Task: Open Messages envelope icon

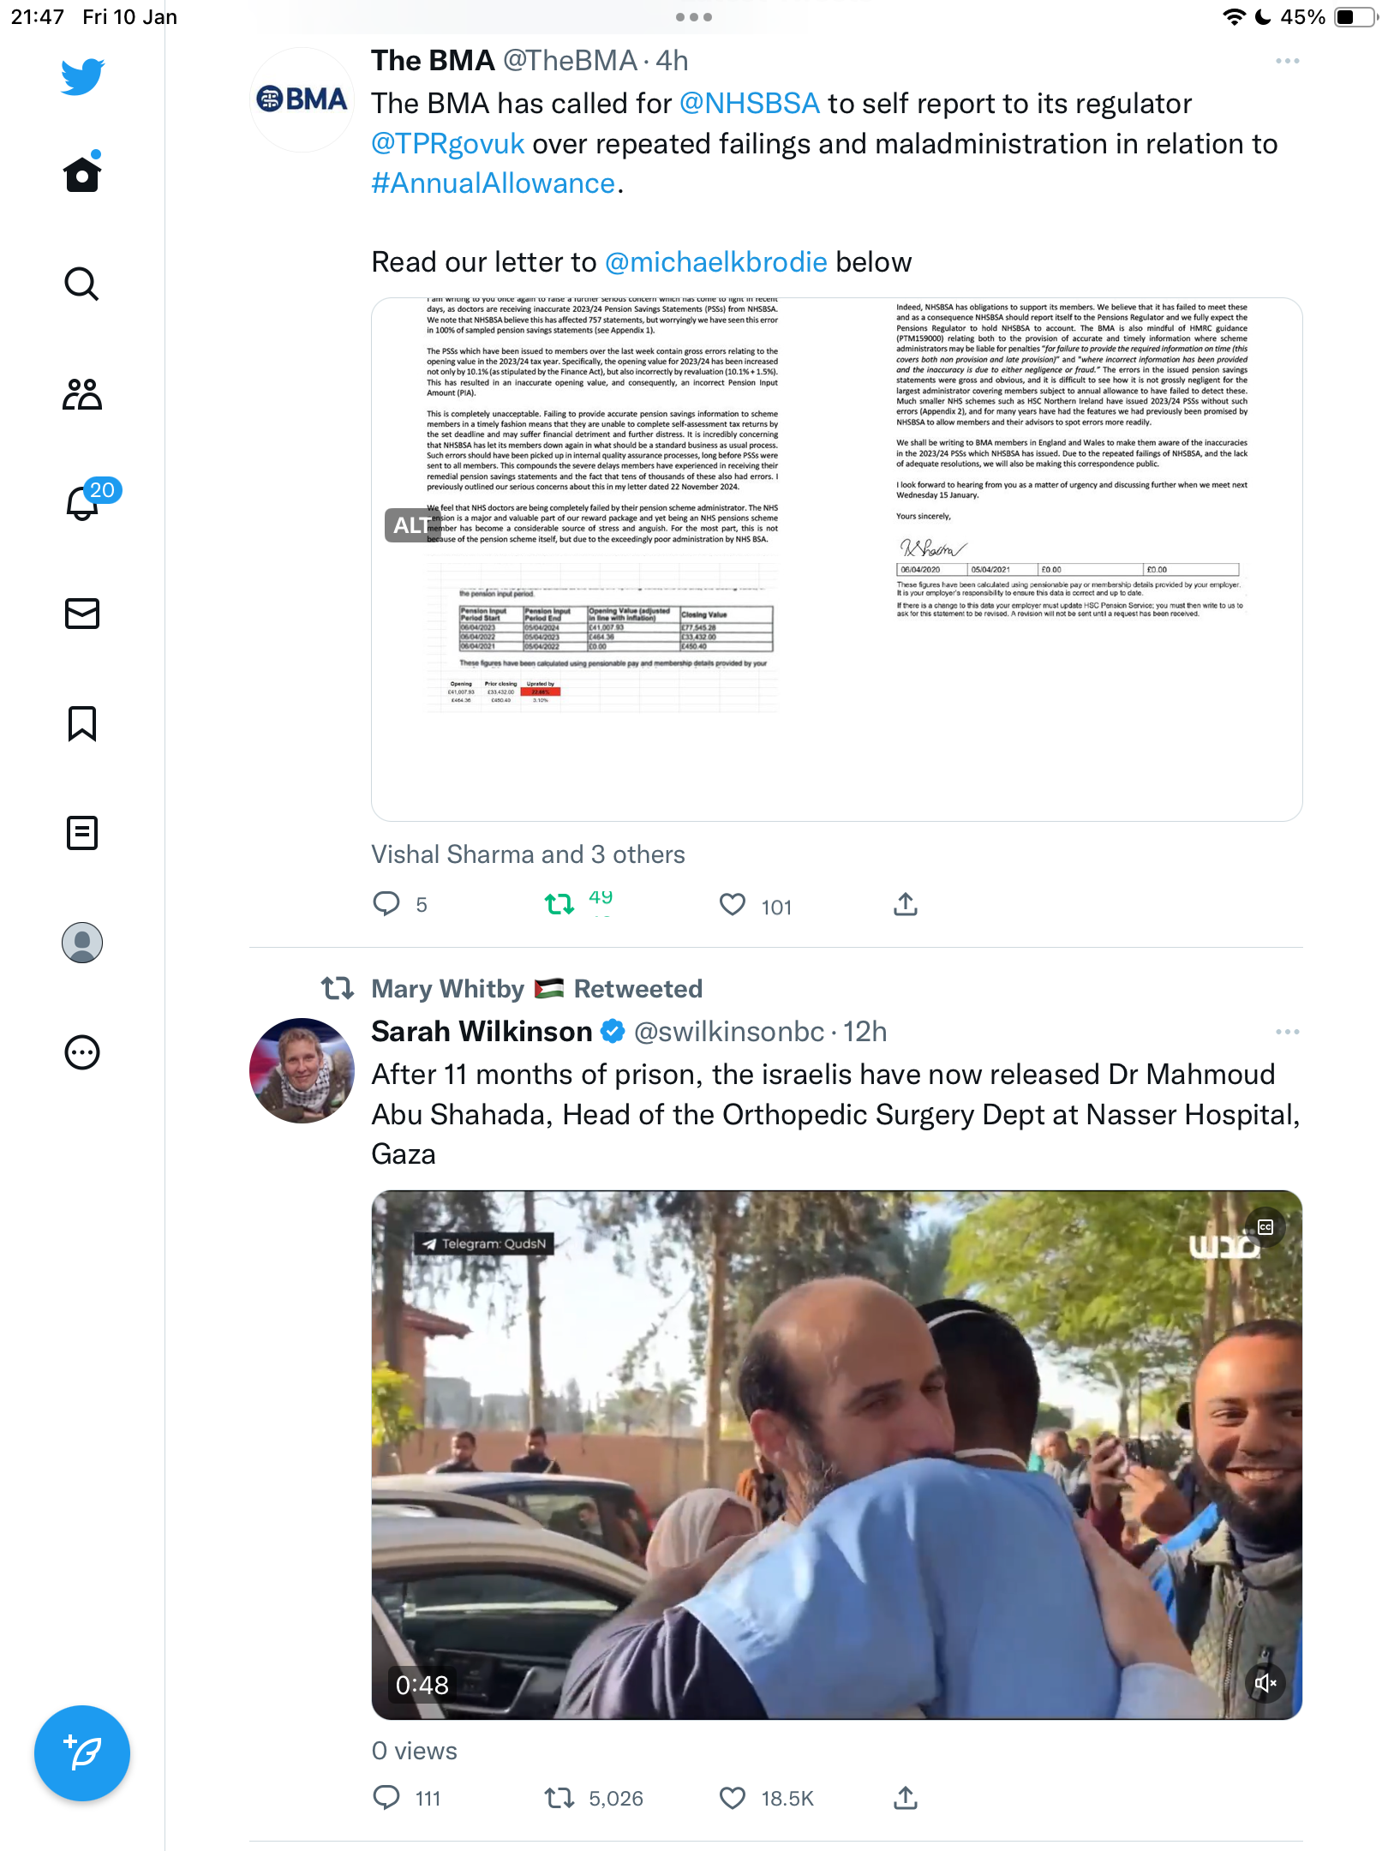Action: coord(82,614)
